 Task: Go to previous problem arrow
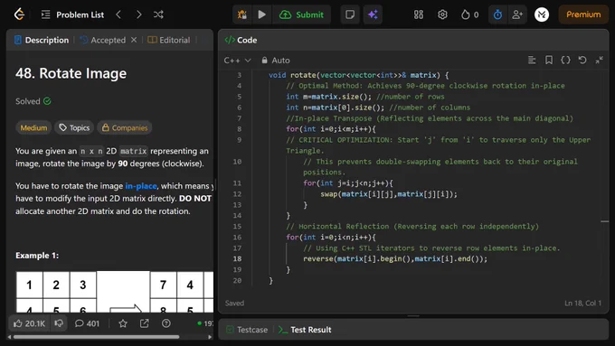(x=118, y=14)
